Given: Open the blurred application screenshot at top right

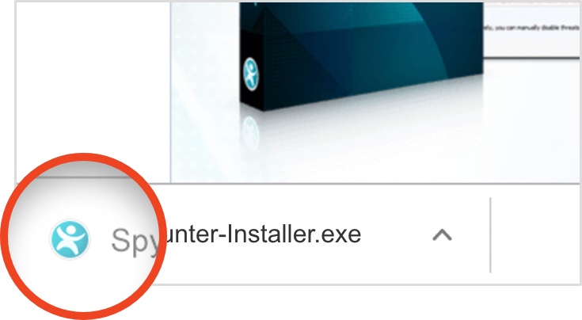Looking at the screenshot, I should [532, 29].
